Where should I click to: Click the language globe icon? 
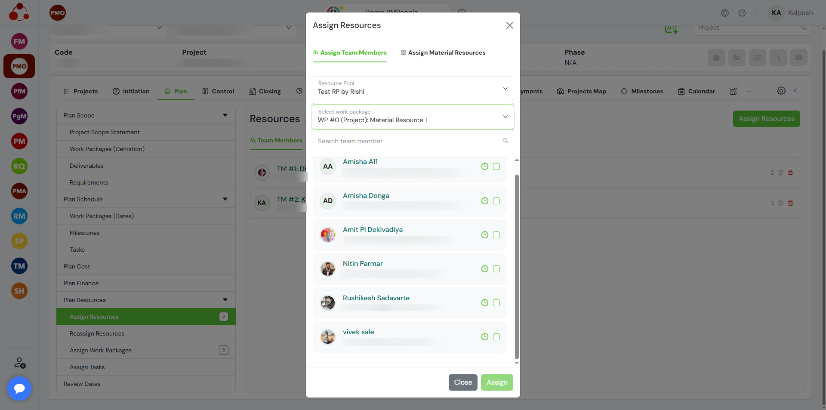725,13
